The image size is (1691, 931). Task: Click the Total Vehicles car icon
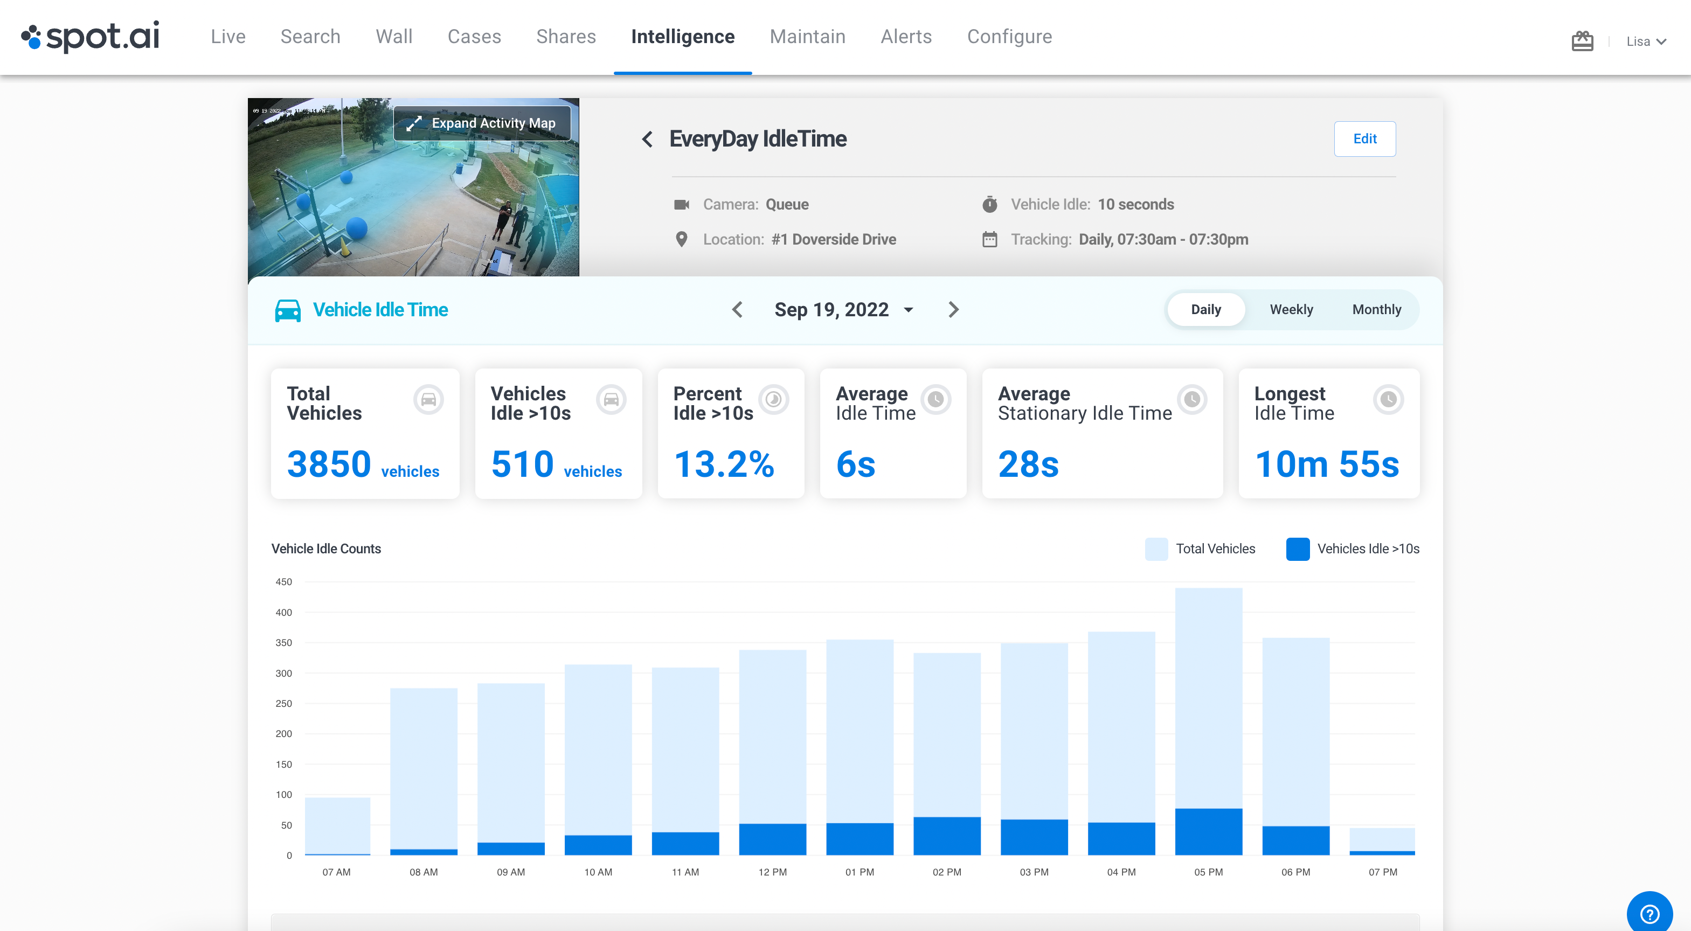pyautogui.click(x=428, y=400)
